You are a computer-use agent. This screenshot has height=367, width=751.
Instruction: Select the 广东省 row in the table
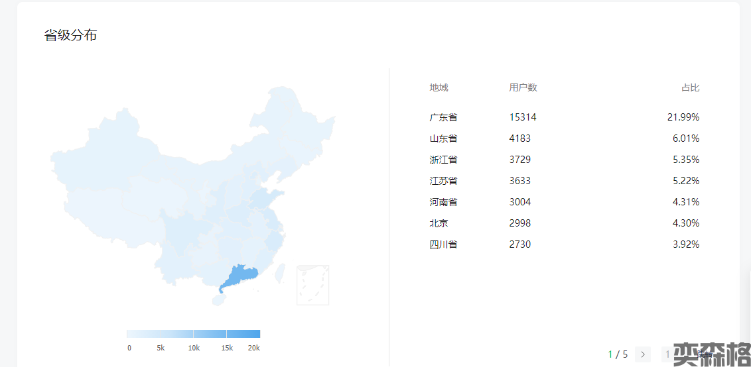tap(443, 117)
